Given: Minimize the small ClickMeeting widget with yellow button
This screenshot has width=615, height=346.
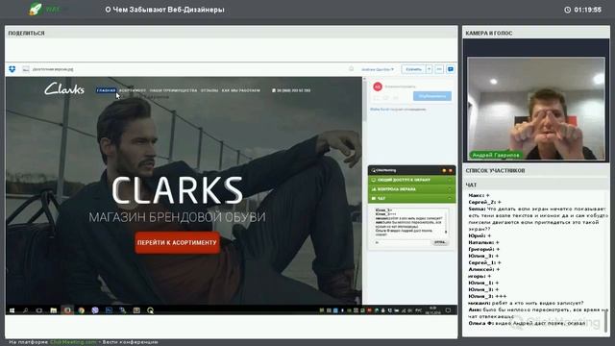Looking at the screenshot, I should pos(444,171).
